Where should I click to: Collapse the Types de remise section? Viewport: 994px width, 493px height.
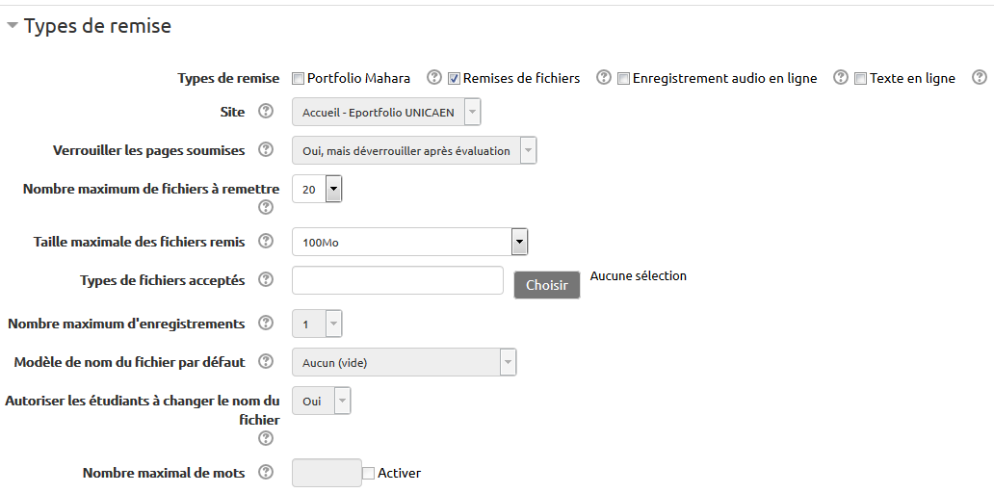click(13, 26)
